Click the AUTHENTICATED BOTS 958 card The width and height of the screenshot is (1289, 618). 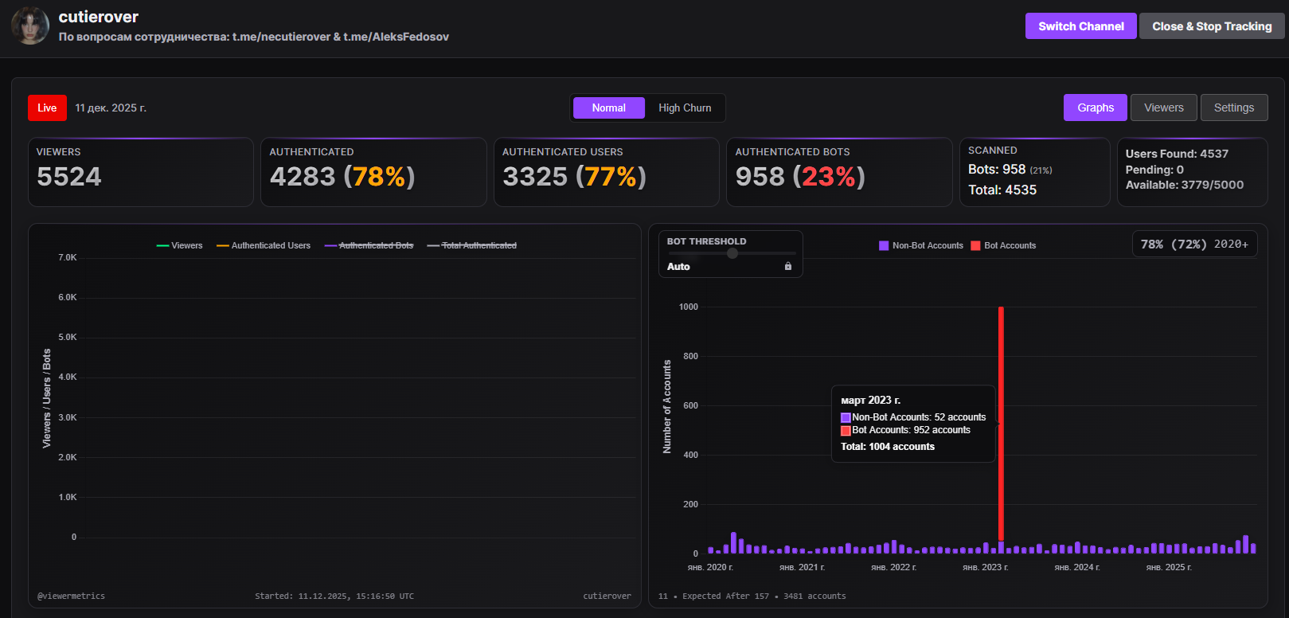point(839,172)
